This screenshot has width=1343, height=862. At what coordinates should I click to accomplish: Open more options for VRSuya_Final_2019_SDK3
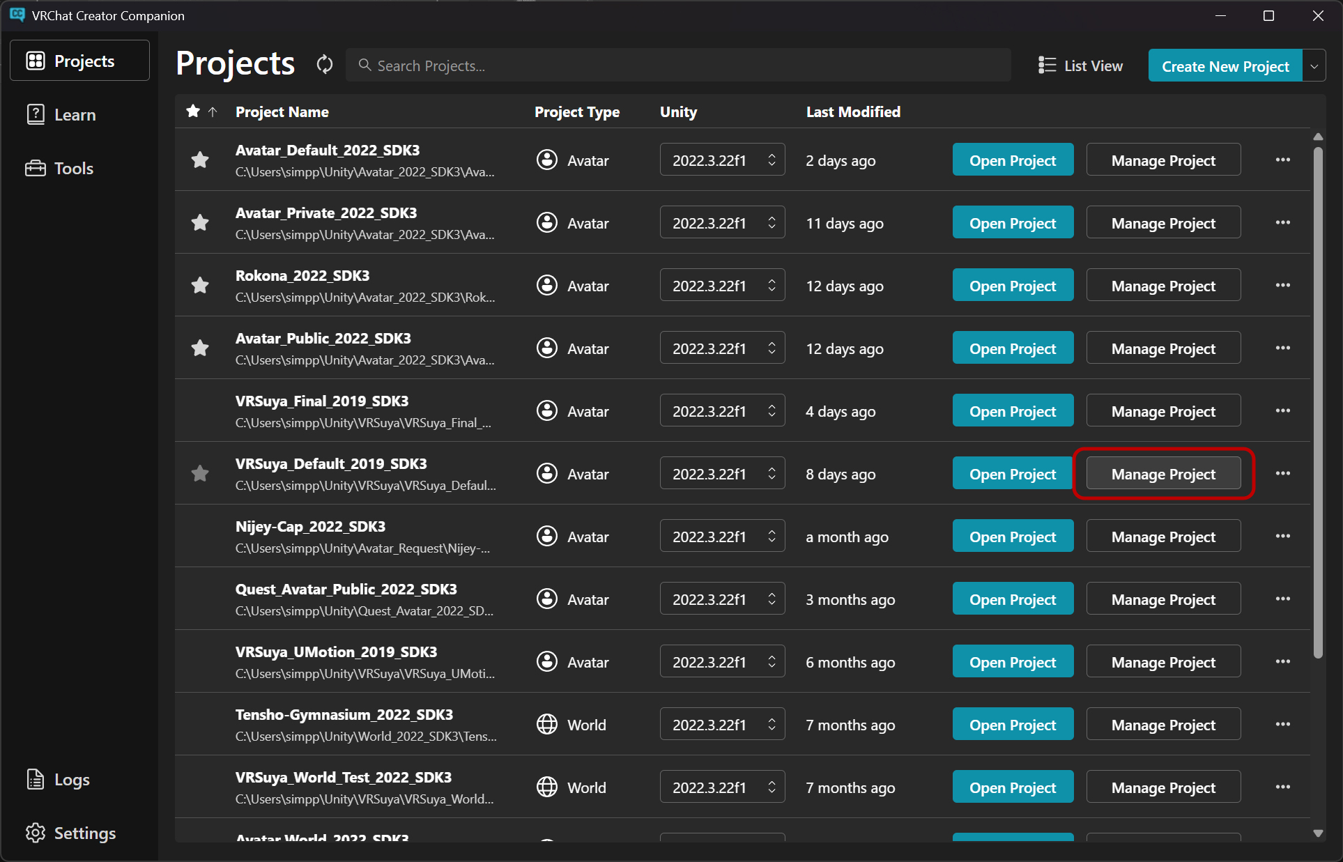1283,411
